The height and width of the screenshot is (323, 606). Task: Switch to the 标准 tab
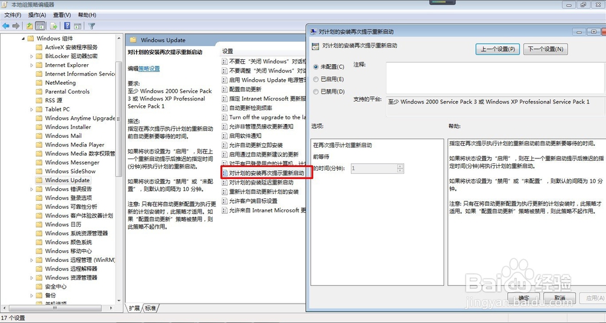(x=151, y=308)
